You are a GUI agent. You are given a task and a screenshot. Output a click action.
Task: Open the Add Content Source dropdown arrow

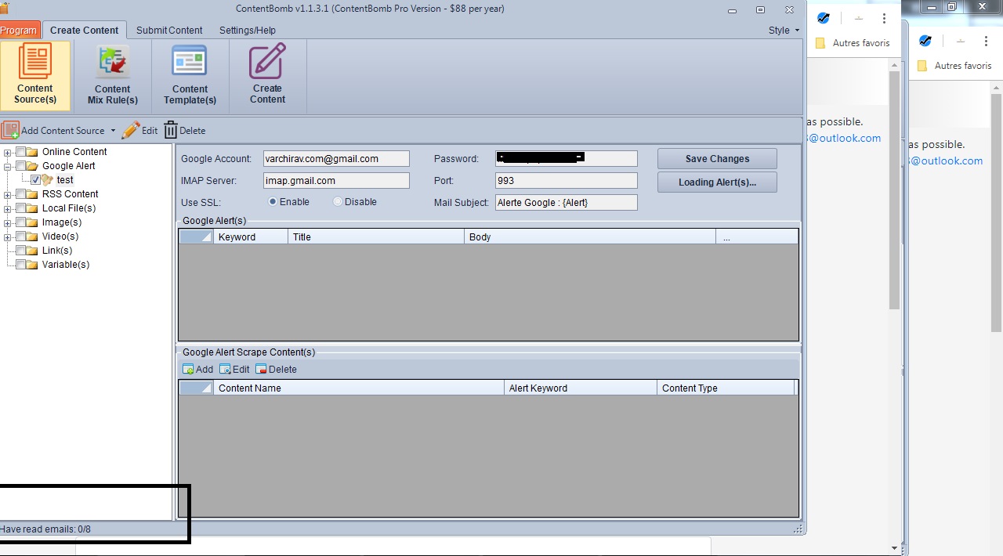coord(113,131)
